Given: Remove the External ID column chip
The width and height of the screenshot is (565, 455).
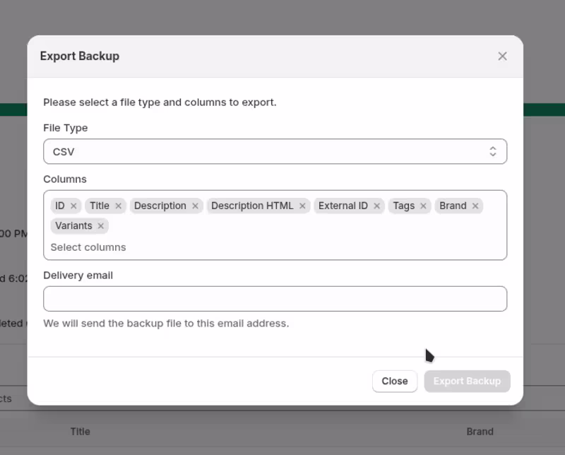Looking at the screenshot, I should coord(377,206).
